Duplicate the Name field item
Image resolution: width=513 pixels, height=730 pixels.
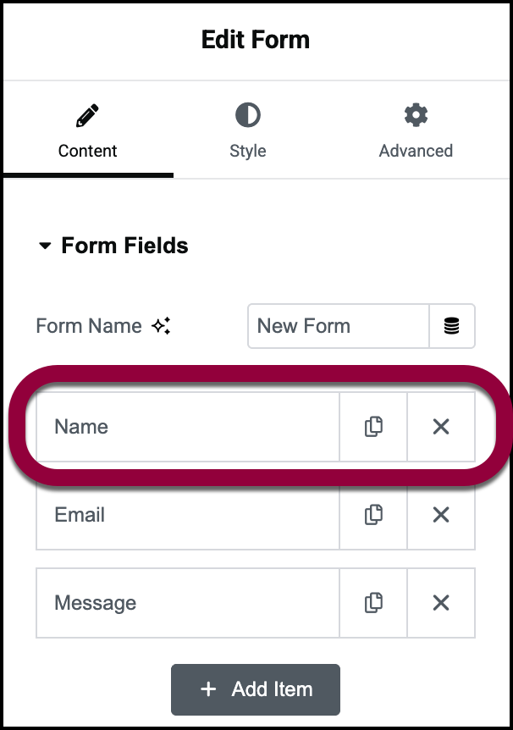[373, 427]
